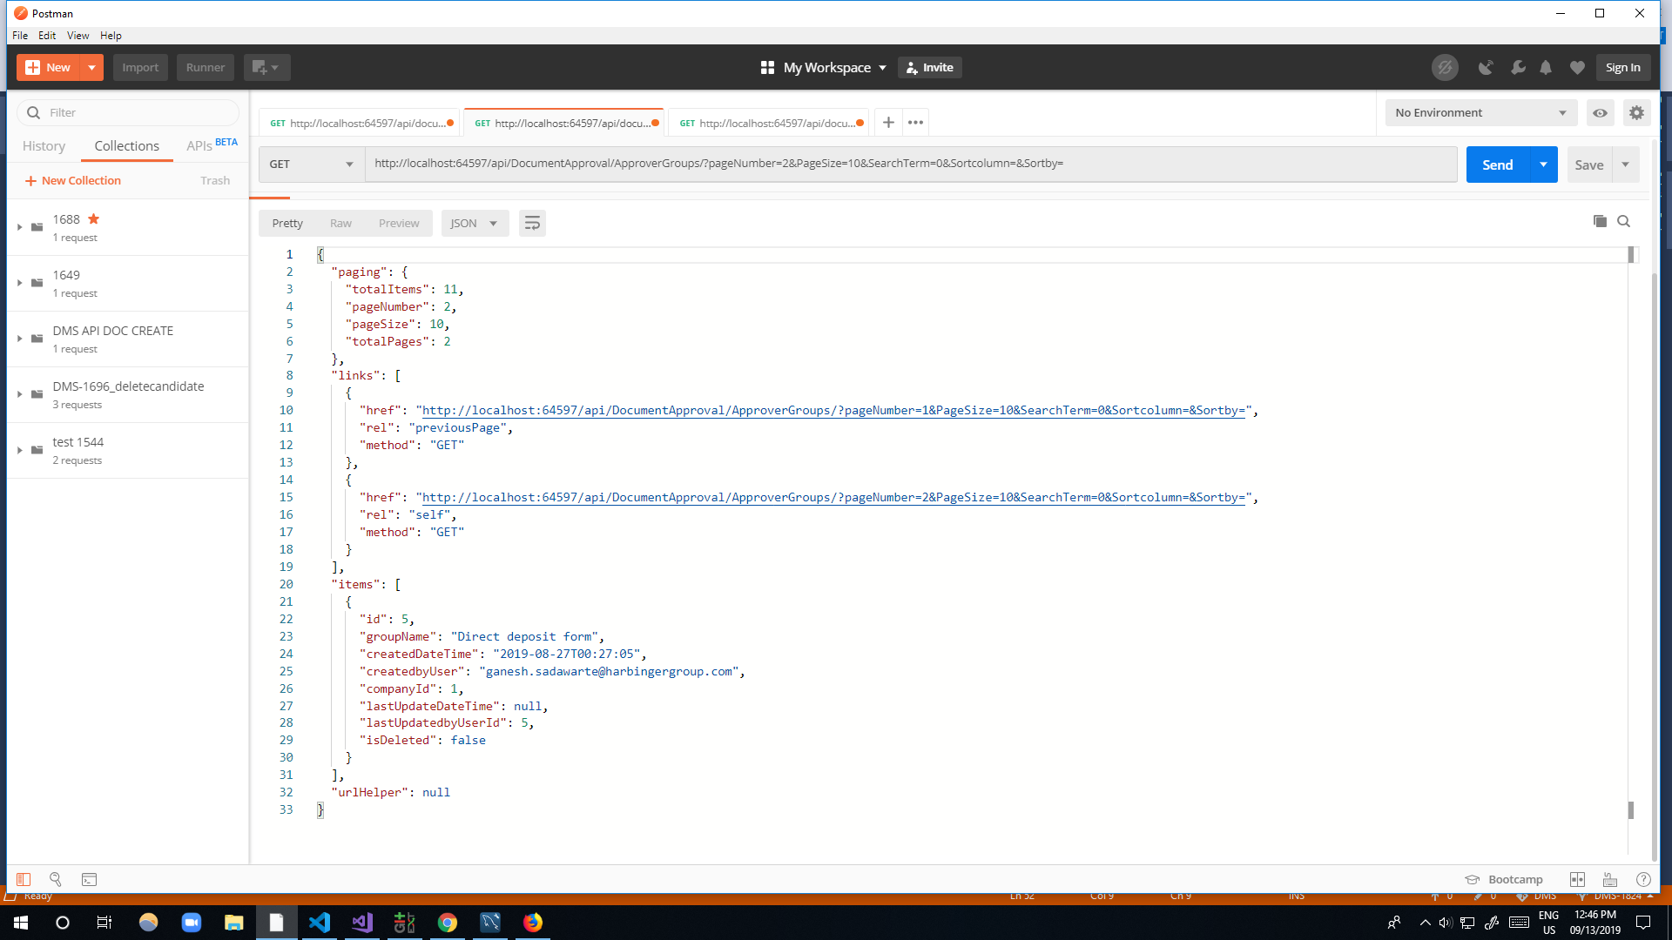Open the heart icon in the header
Image resolution: width=1672 pixels, height=940 pixels.
(x=1578, y=67)
